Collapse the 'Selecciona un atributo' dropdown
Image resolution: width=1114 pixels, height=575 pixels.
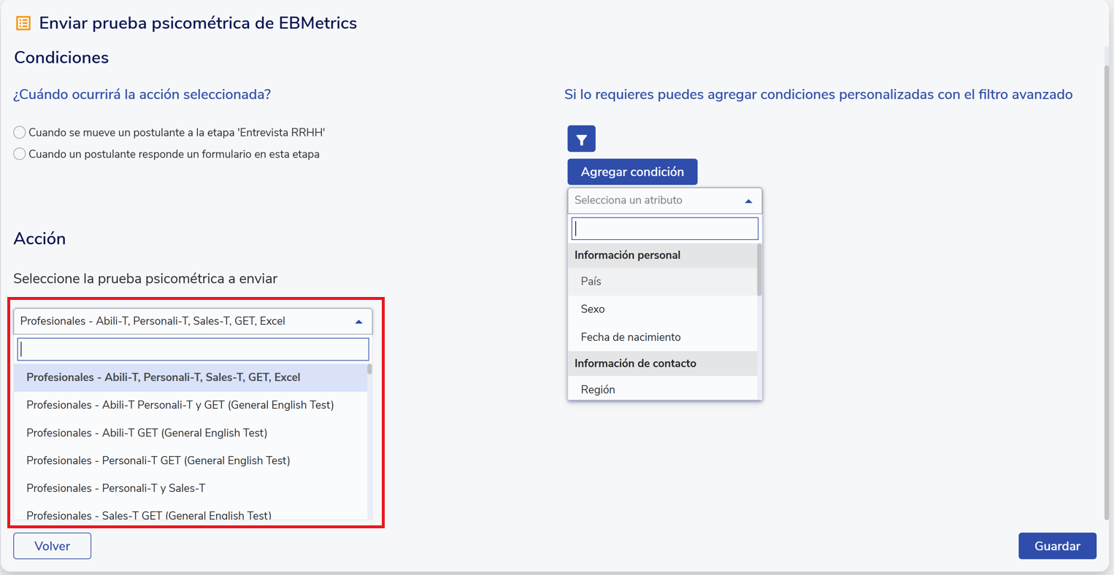[x=748, y=201]
